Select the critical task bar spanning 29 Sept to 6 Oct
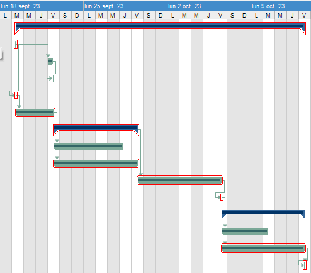 [179, 180]
